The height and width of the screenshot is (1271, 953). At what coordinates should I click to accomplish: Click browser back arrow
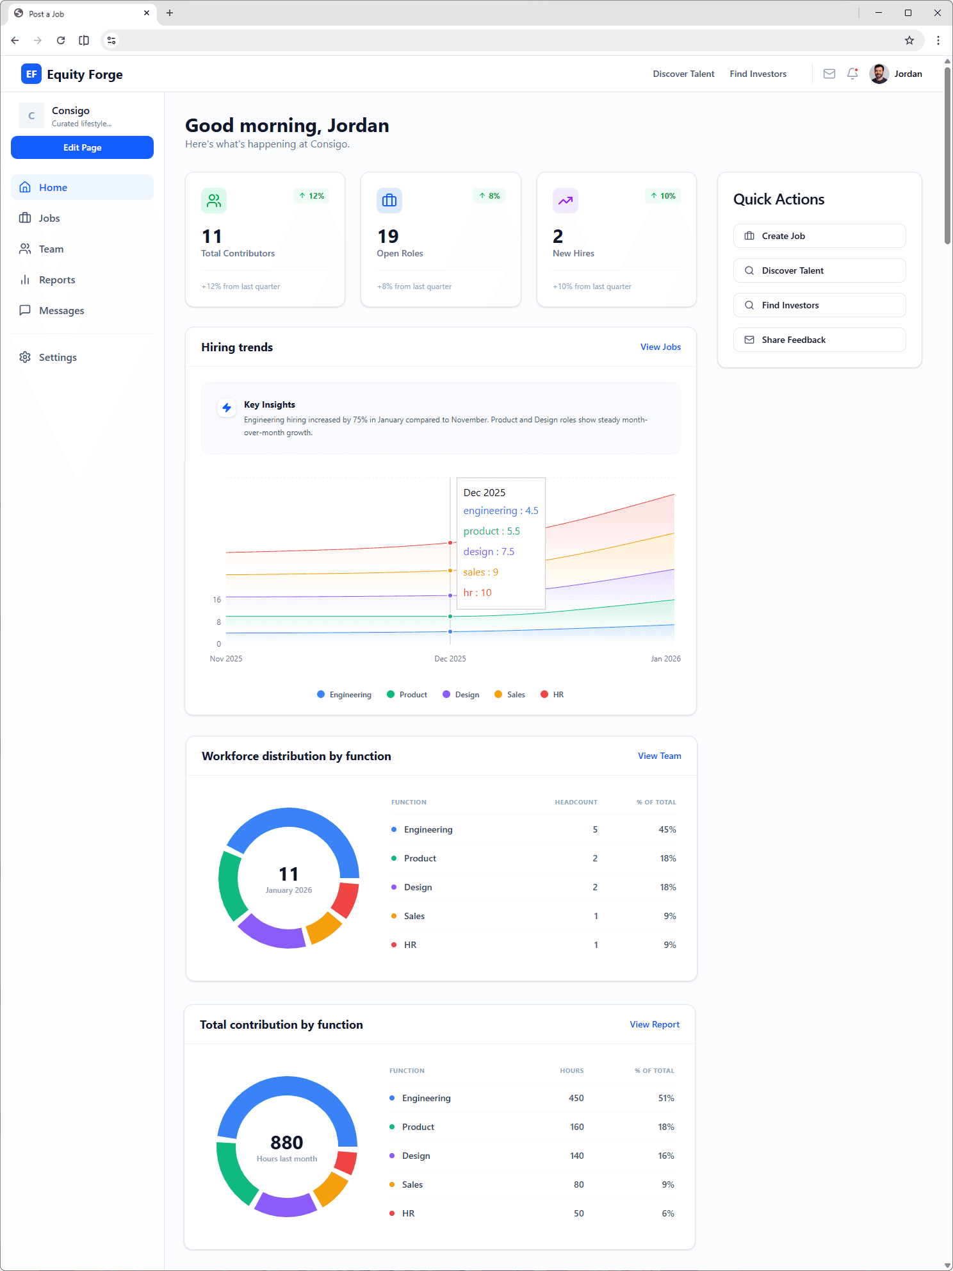pyautogui.click(x=15, y=40)
